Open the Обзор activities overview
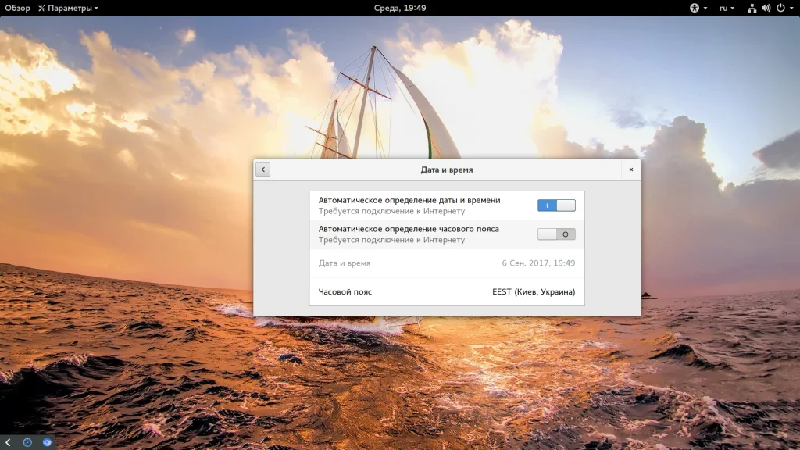800x450 pixels. pyautogui.click(x=17, y=8)
